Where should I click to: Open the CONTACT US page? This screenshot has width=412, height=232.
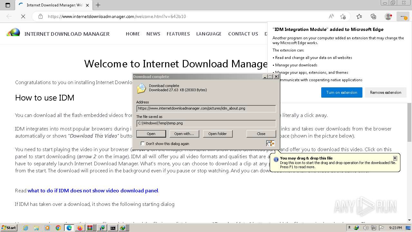click(x=243, y=34)
